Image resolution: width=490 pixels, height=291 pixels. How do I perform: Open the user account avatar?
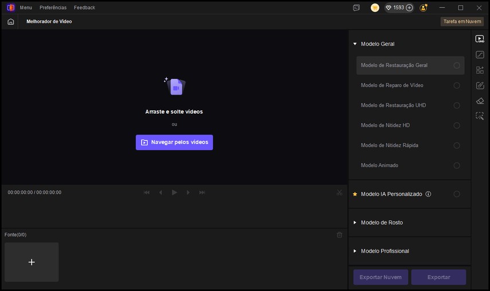click(424, 8)
